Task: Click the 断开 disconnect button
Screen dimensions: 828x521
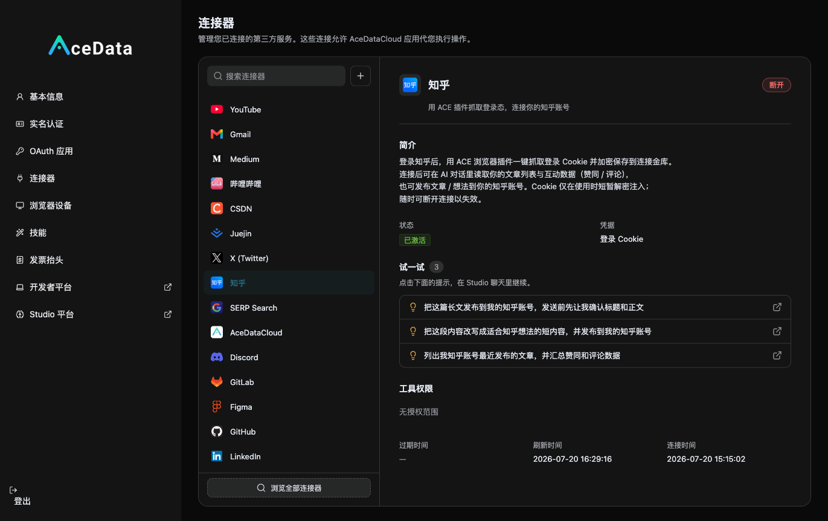Action: pos(776,85)
